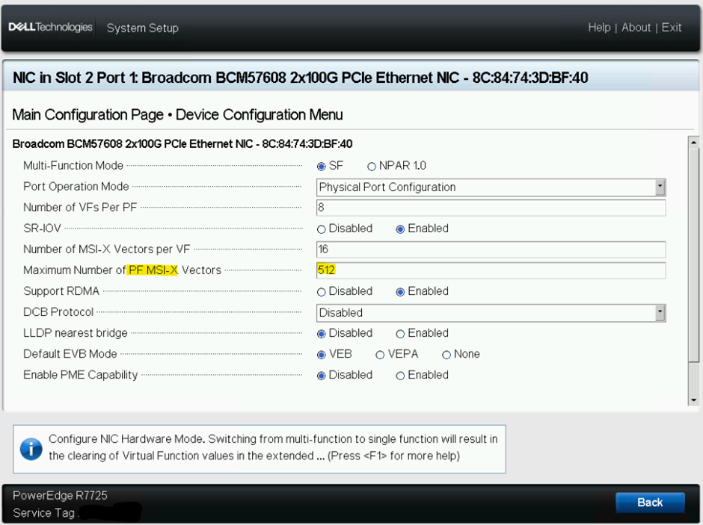The image size is (703, 525).
Task: Choose None as Default EVB Mode
Action: pyautogui.click(x=446, y=355)
